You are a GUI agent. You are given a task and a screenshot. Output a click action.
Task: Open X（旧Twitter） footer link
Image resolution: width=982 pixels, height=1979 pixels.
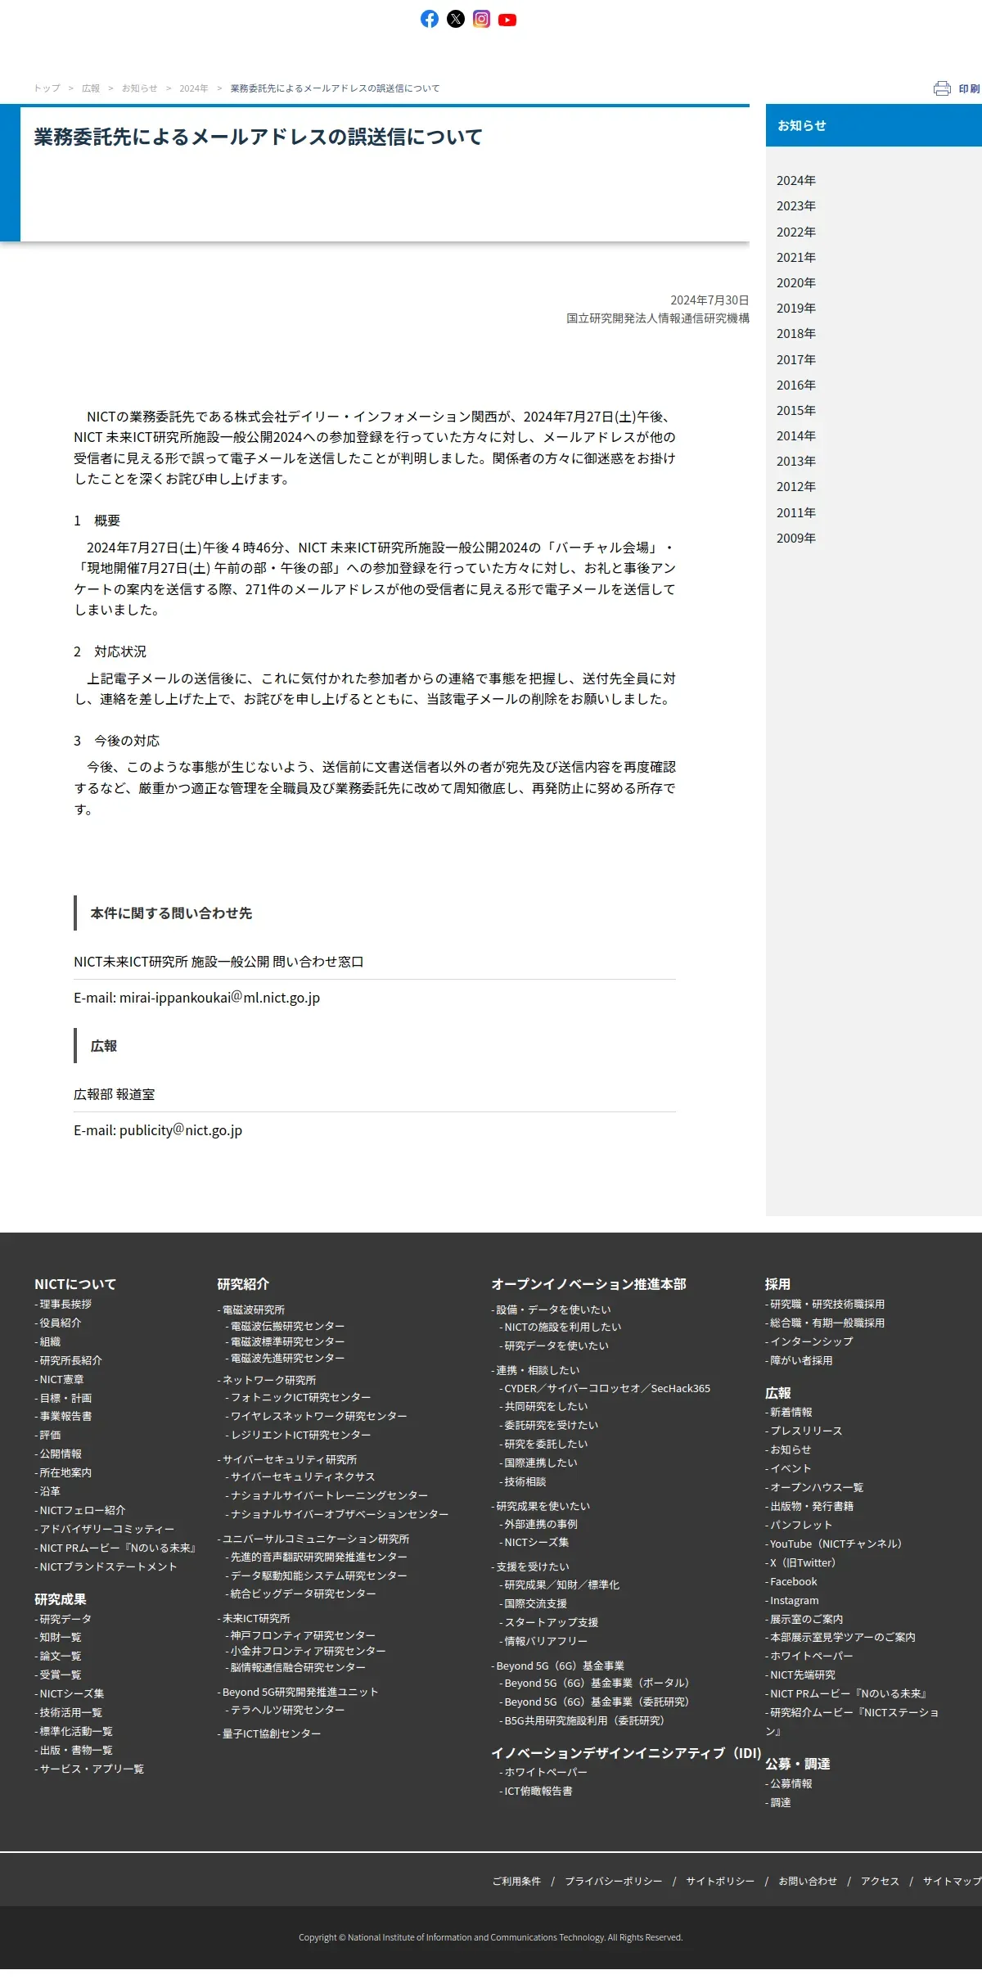click(803, 1563)
